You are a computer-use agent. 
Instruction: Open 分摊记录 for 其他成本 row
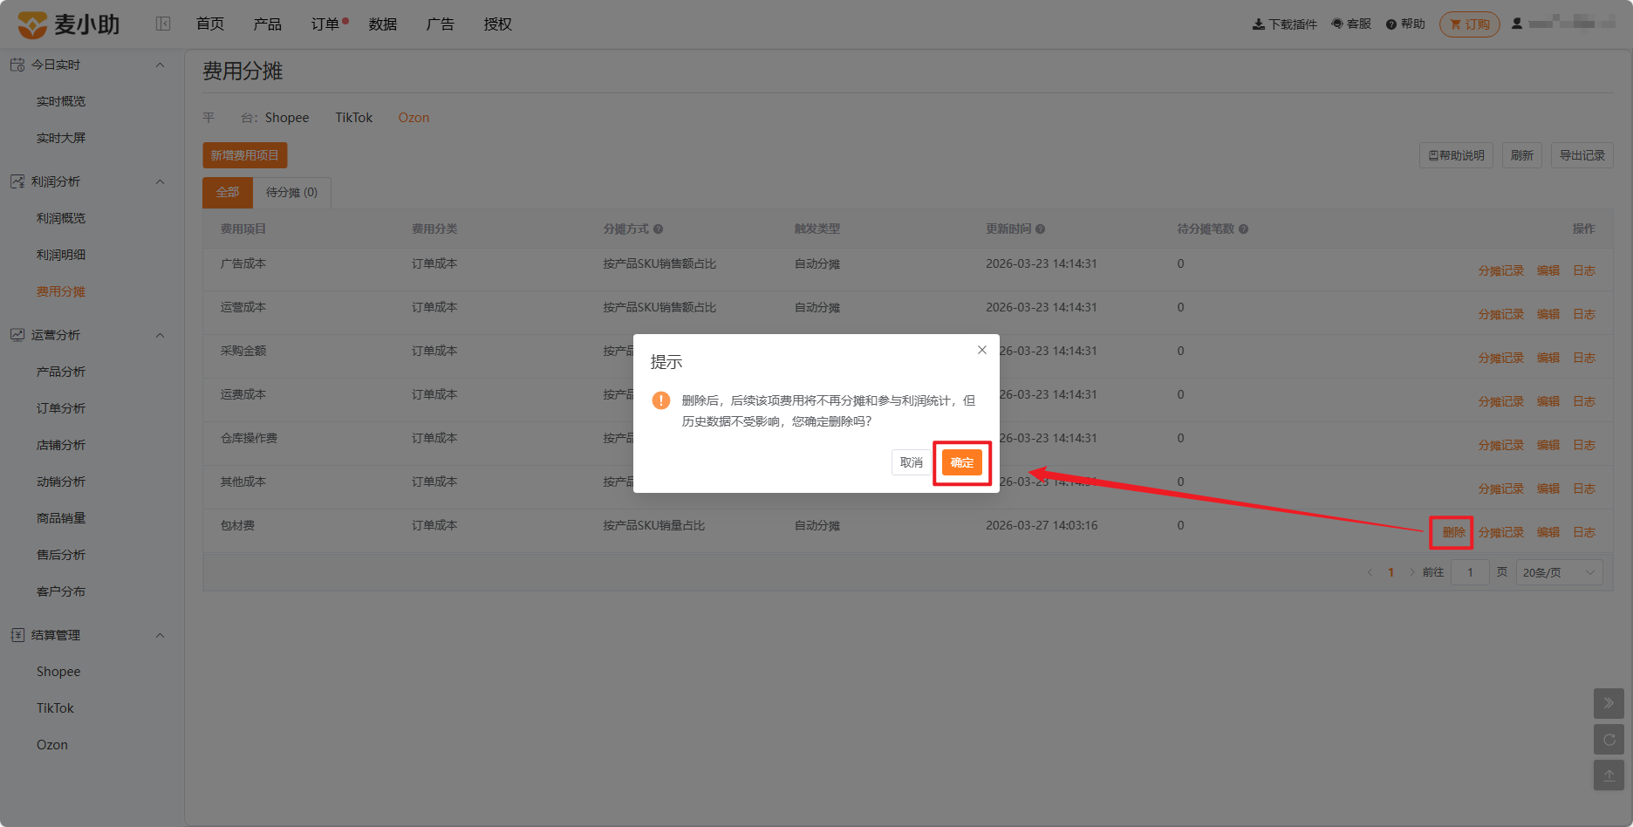(1501, 489)
